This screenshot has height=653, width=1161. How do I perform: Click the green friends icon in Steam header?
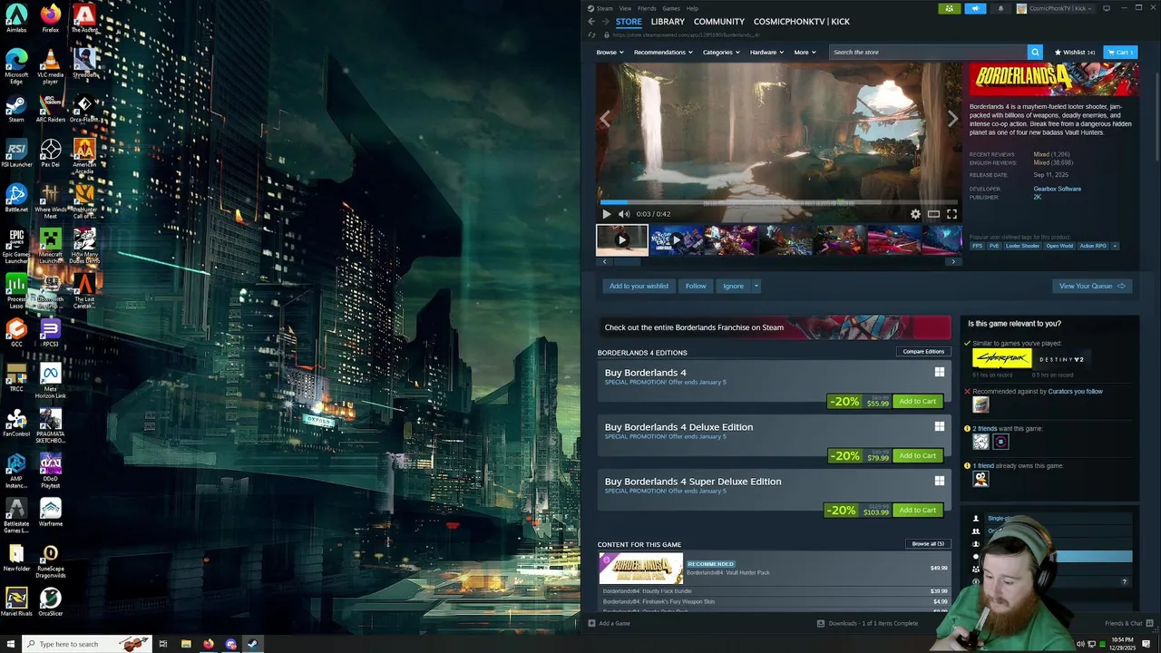click(949, 8)
